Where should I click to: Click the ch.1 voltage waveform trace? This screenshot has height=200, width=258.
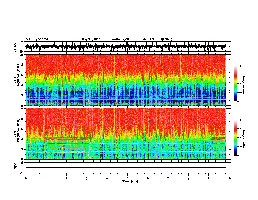(x=125, y=46)
